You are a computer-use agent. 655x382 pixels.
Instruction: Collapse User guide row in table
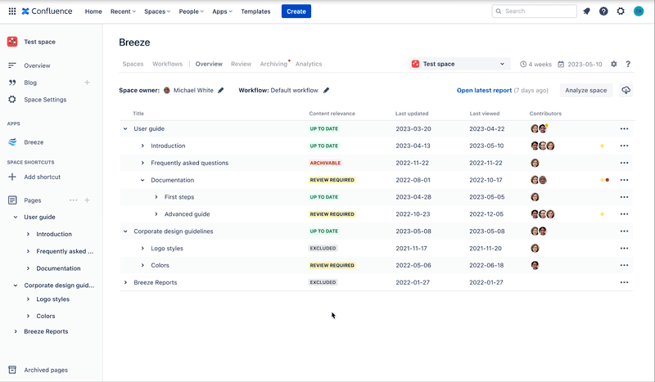pos(125,128)
